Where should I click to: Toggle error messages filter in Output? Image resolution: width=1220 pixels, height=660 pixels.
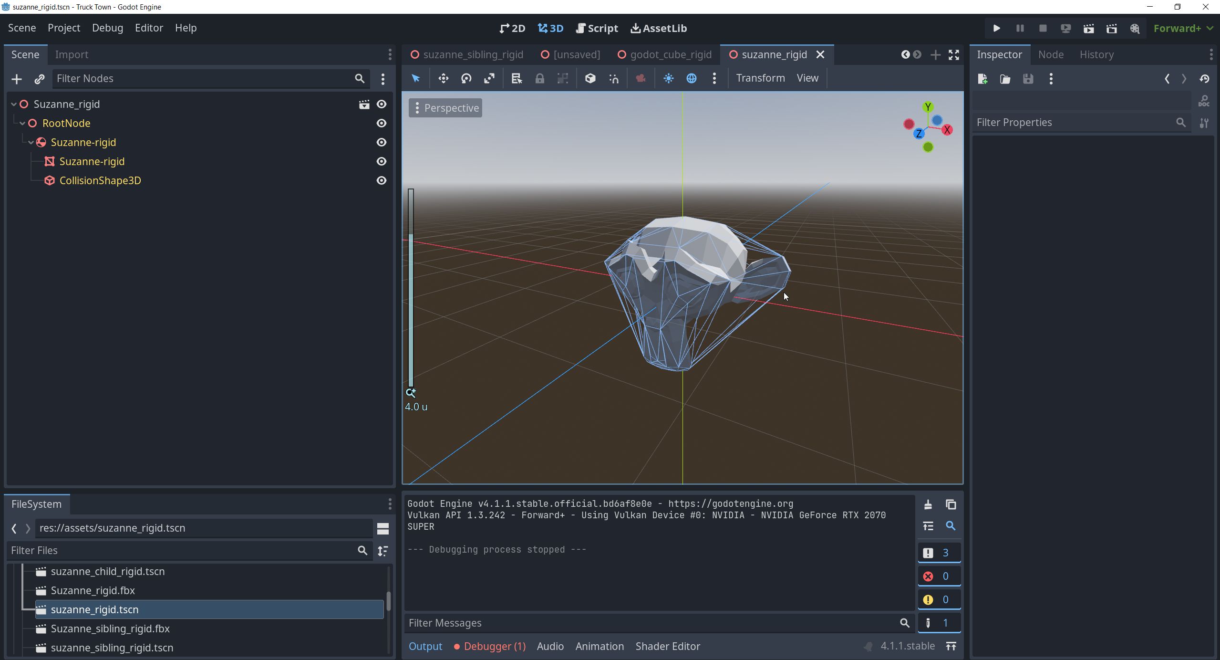[x=939, y=576]
